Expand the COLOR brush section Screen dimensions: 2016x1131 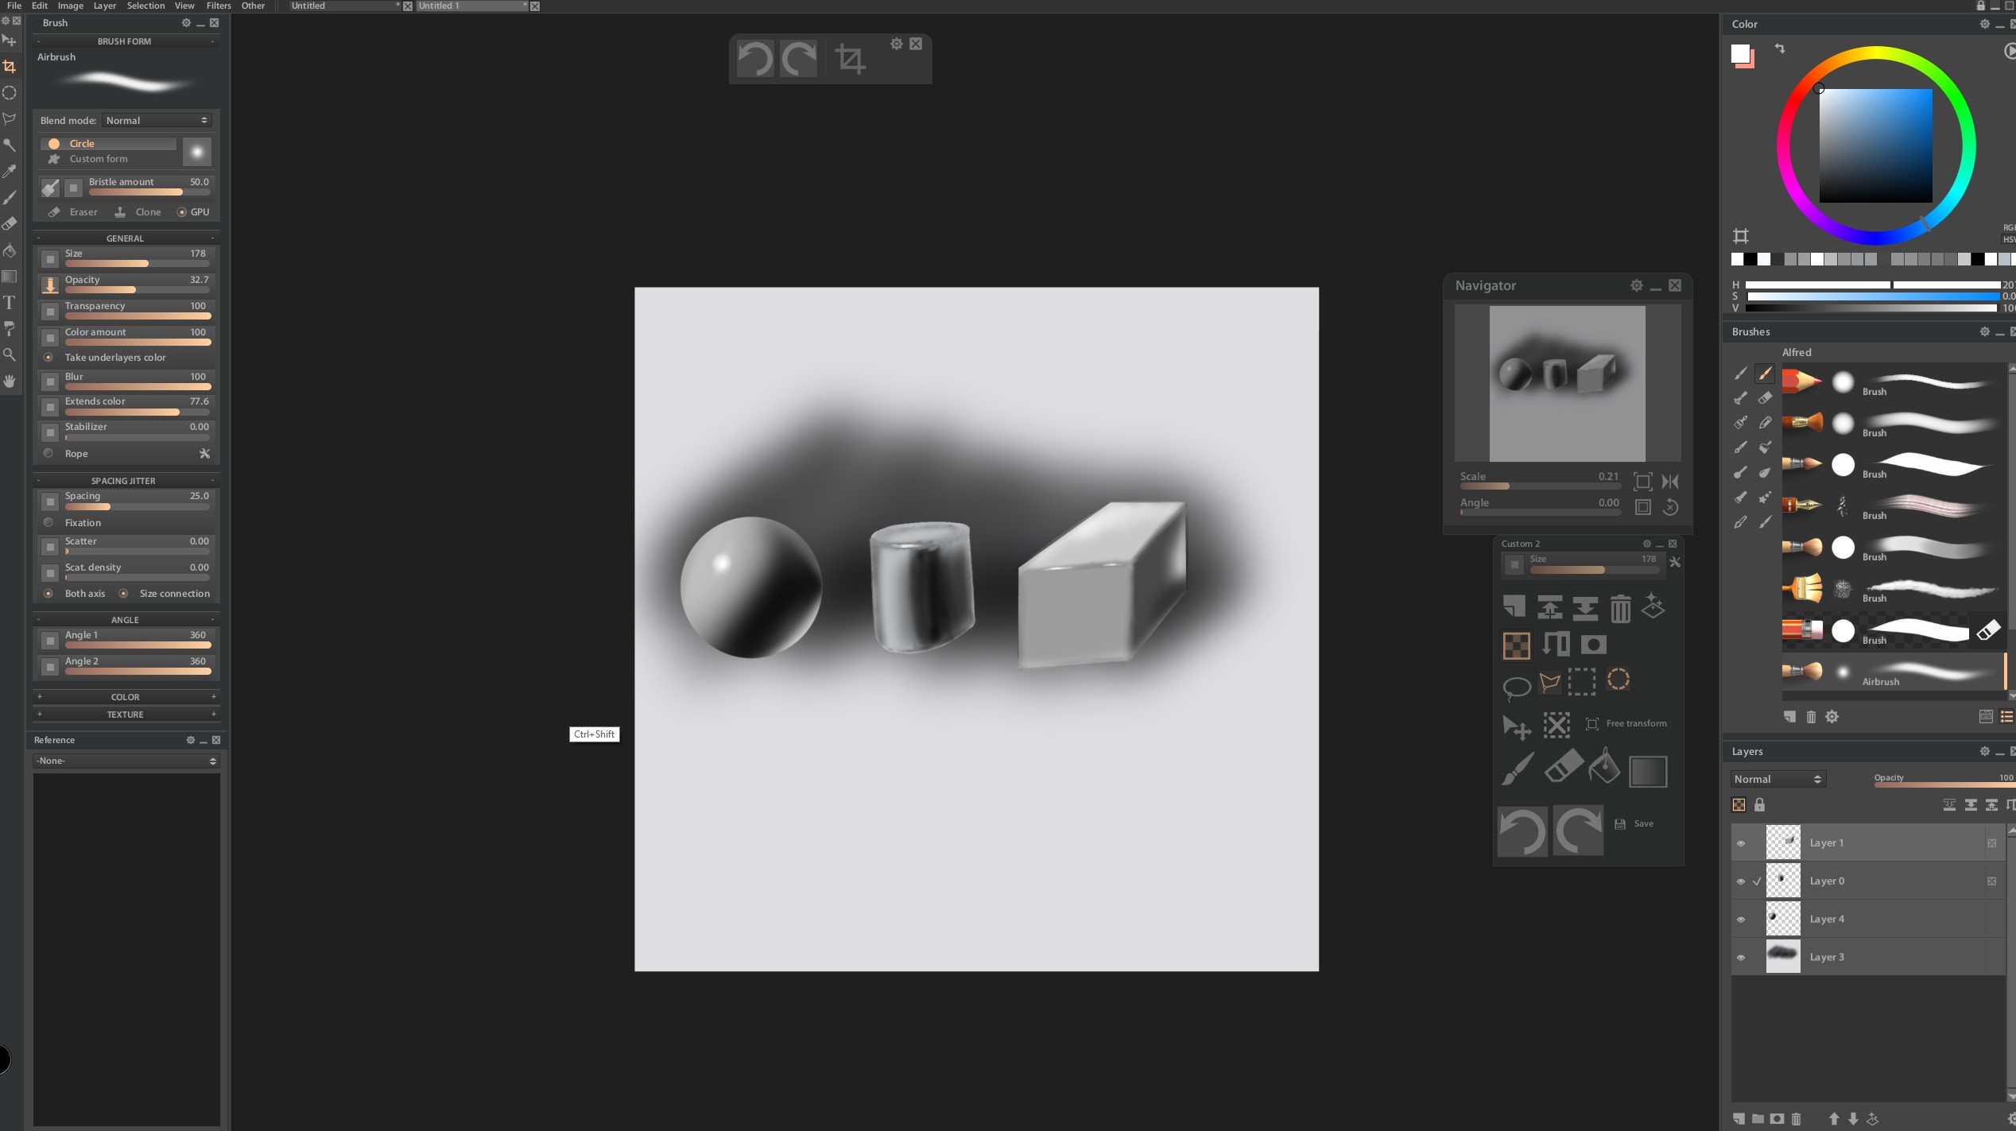tap(126, 697)
